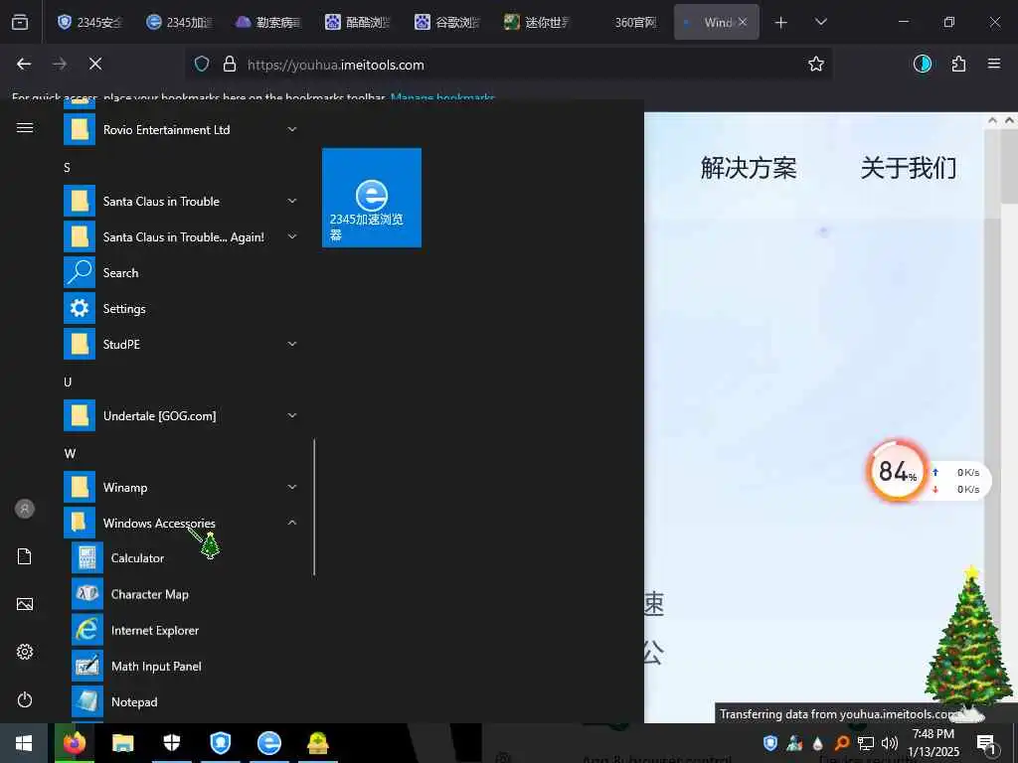This screenshot has height=763, width=1018.
Task: Click the site padlock icon
Action: click(x=230, y=65)
